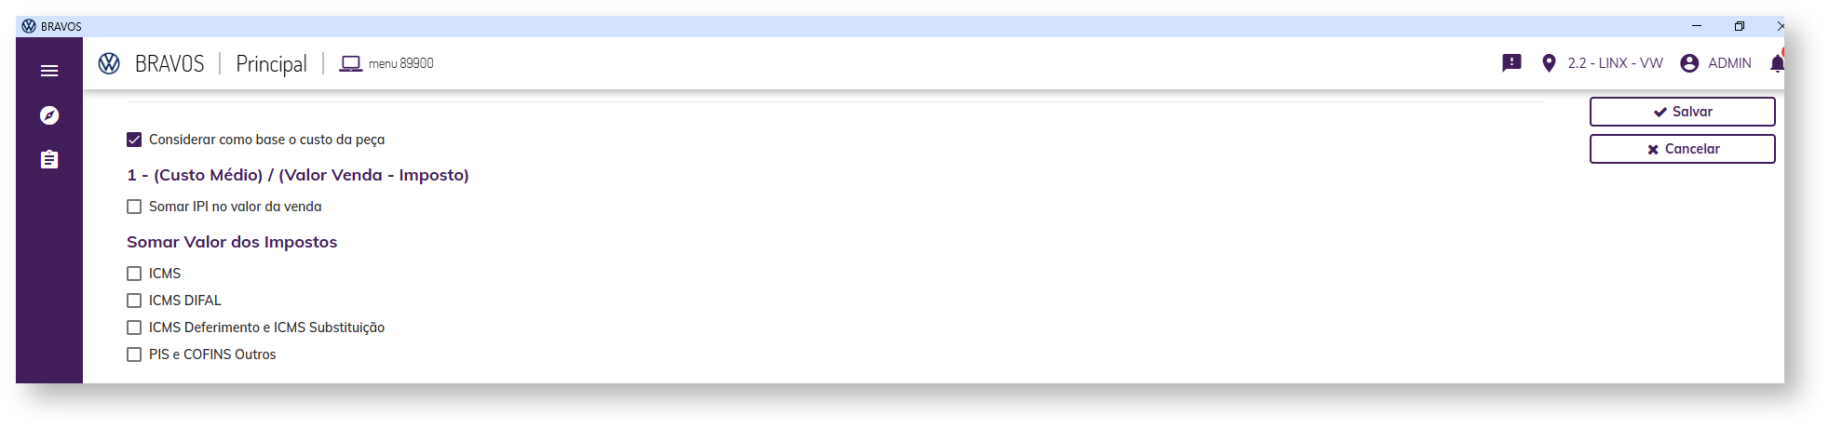The width and height of the screenshot is (1829, 428).
Task: Enable ICMS Deferimento e ICMS Substituição
Action: pos(134,328)
